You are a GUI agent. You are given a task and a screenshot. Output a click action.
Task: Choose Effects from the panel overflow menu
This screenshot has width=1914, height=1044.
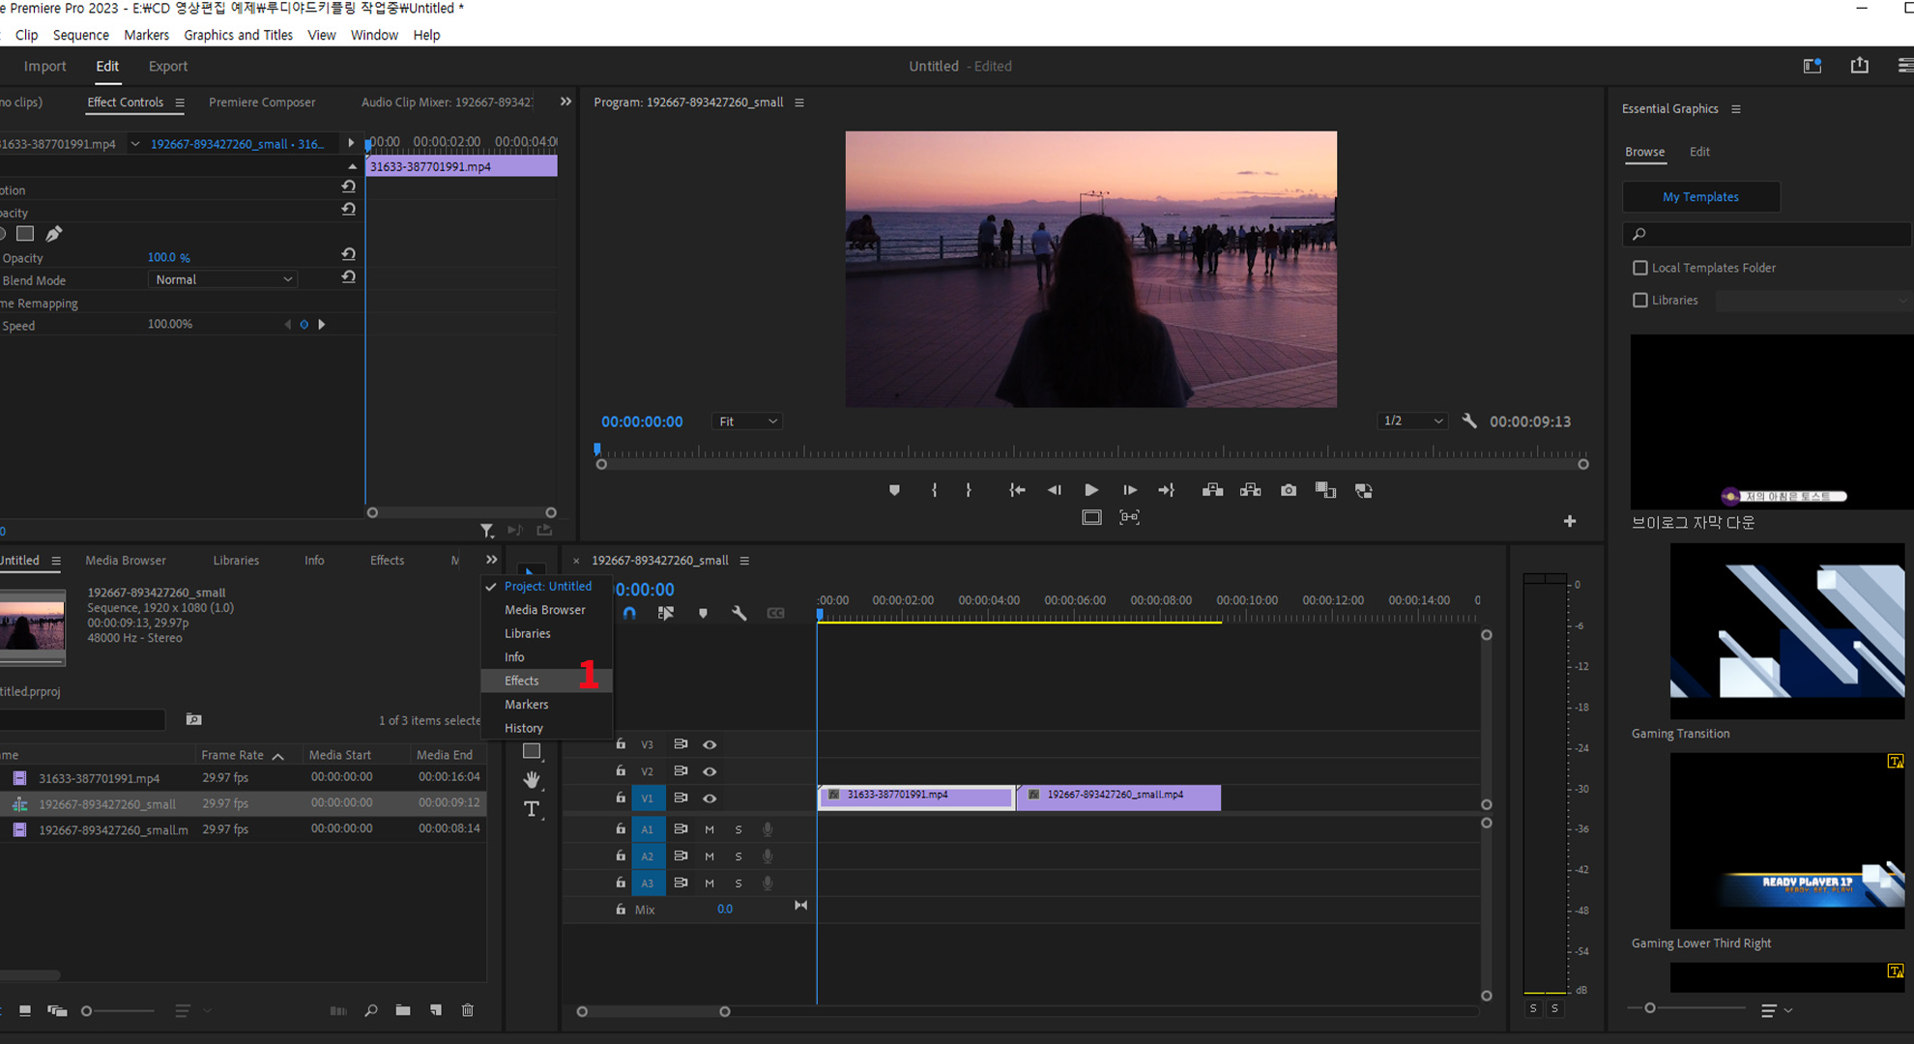[x=522, y=681]
